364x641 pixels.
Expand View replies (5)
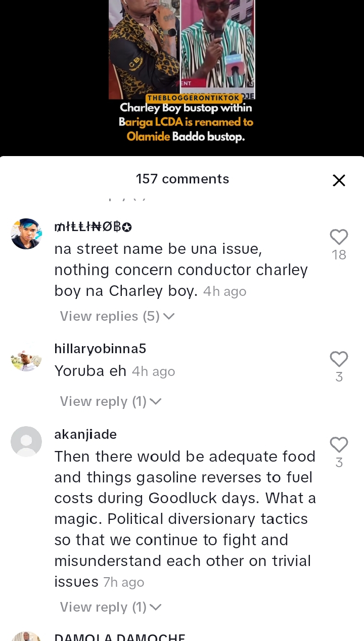117,316
